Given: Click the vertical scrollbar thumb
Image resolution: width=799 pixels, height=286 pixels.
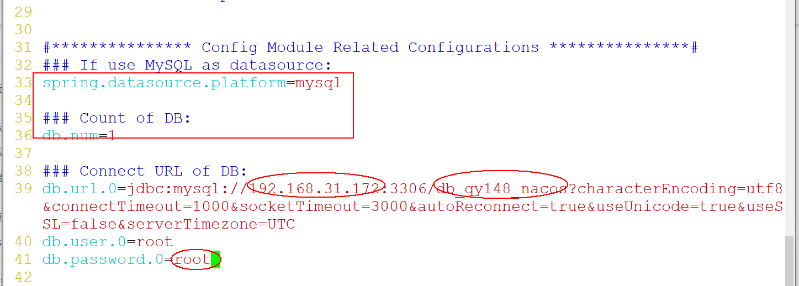Looking at the screenshot, I should [x=789, y=262].
